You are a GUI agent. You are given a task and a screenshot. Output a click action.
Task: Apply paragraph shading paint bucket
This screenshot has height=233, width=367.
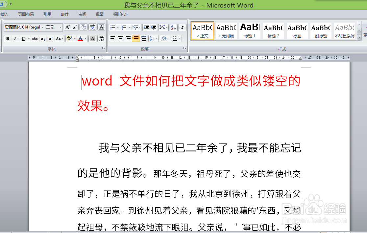pyautogui.click(x=164, y=38)
